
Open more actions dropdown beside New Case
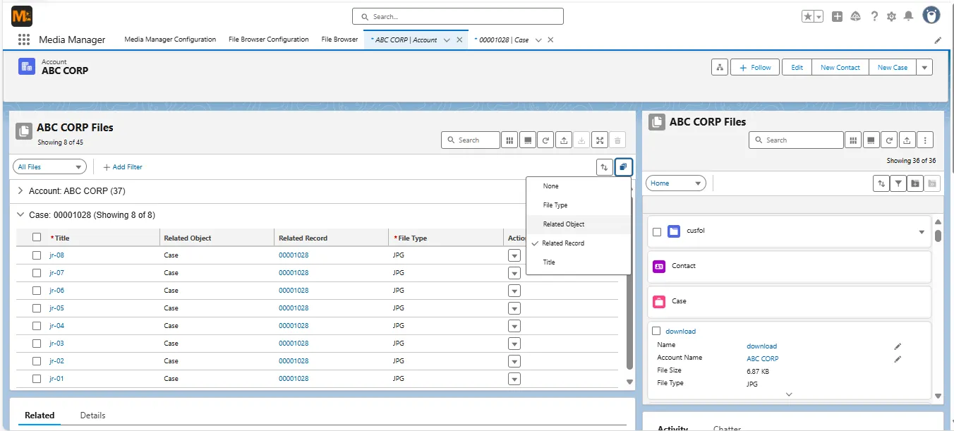pyautogui.click(x=925, y=67)
